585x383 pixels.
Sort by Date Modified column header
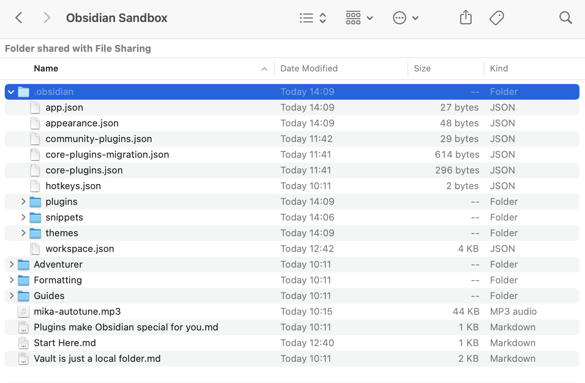[309, 69]
